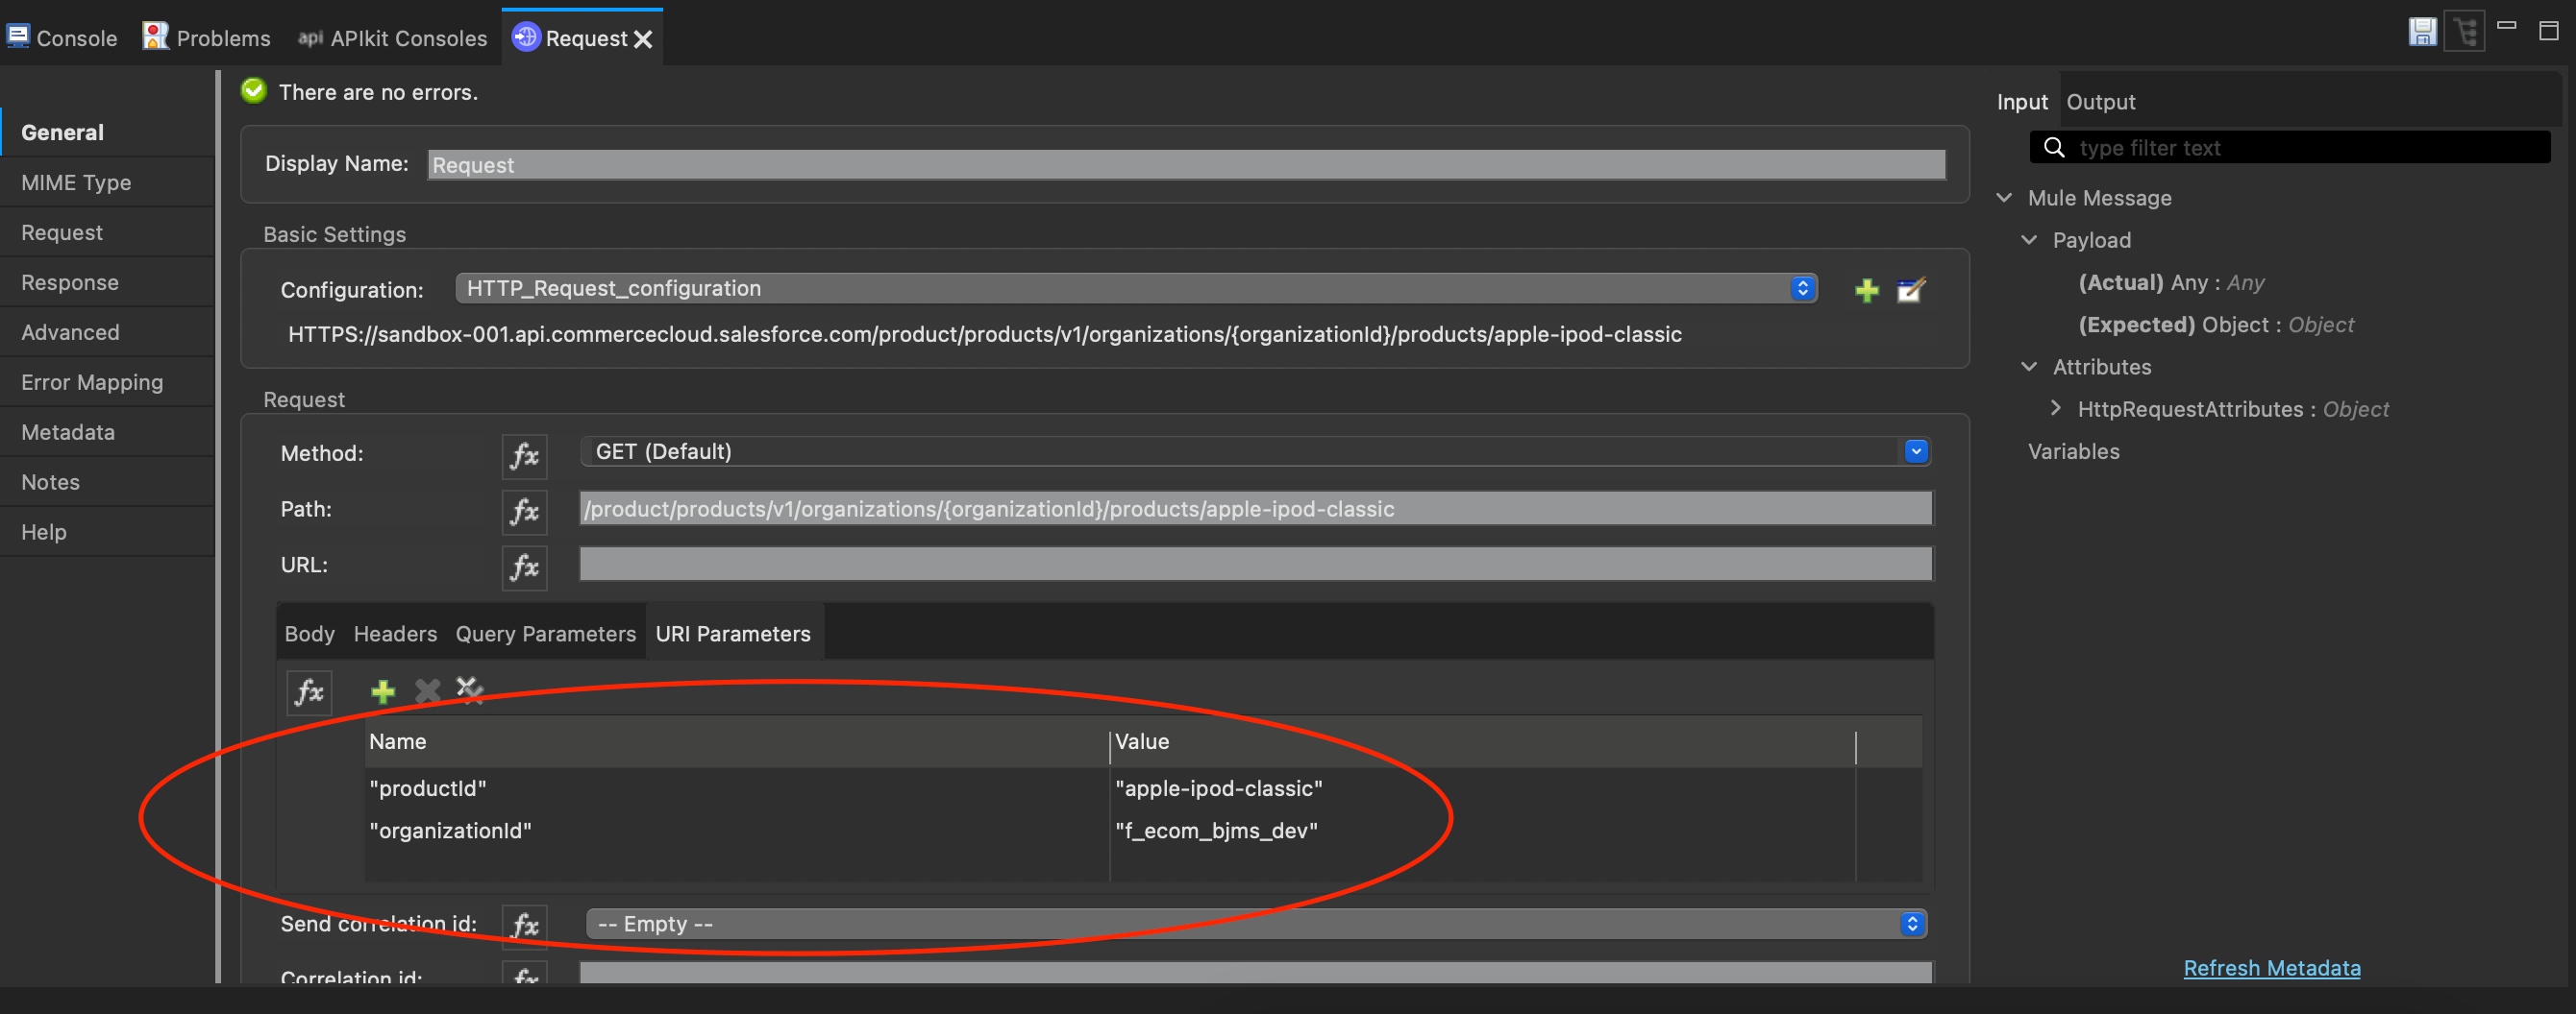Open Error Mapping section
Screen dimensions: 2576x1014
coord(108,381)
